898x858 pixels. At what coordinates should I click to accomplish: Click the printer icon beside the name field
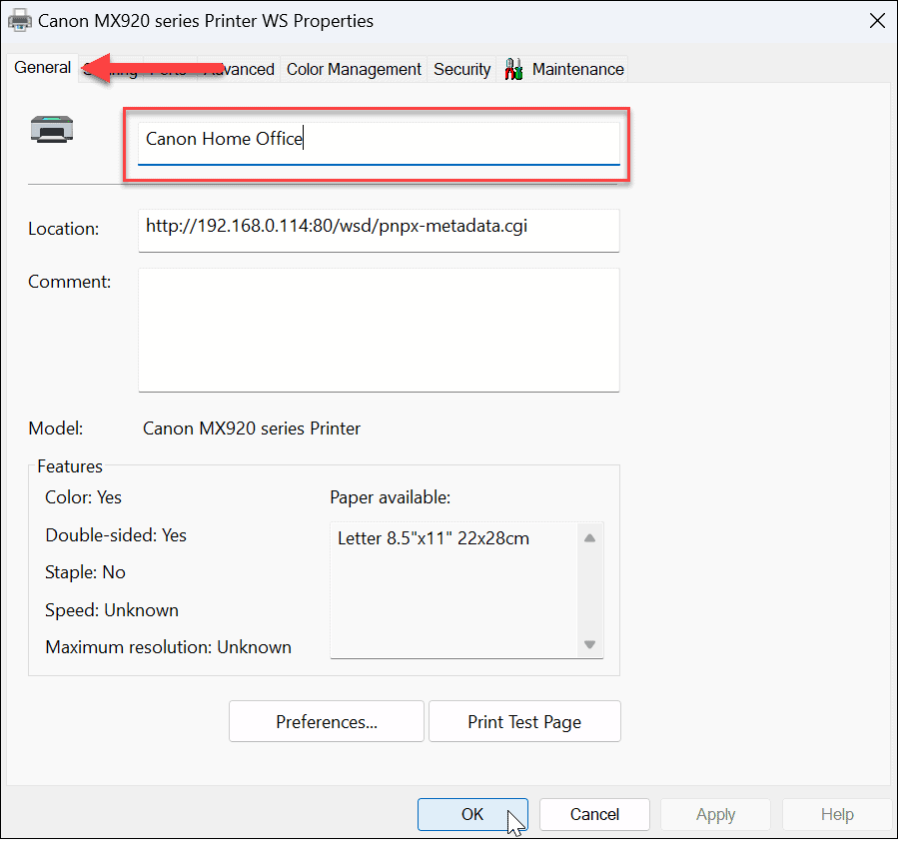click(x=53, y=128)
